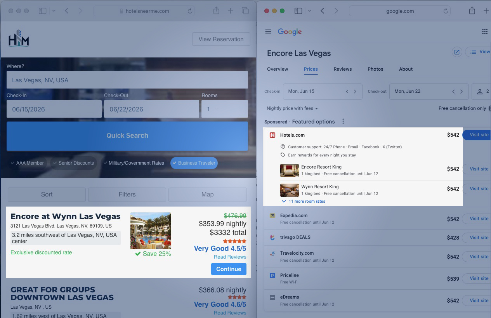
Task: Go to the Photos tab
Action: click(x=375, y=69)
